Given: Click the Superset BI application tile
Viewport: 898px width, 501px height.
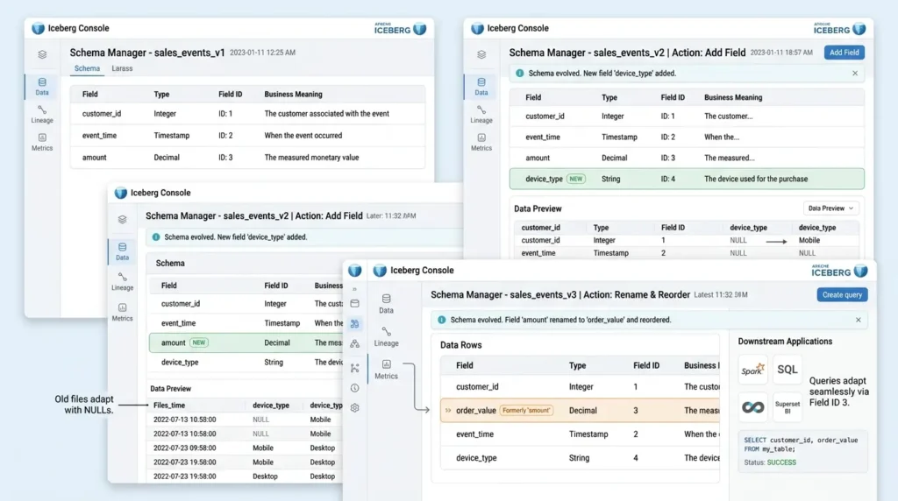Looking at the screenshot, I should point(787,407).
